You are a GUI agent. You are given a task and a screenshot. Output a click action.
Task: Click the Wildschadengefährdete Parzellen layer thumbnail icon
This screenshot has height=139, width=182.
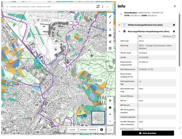point(124,25)
